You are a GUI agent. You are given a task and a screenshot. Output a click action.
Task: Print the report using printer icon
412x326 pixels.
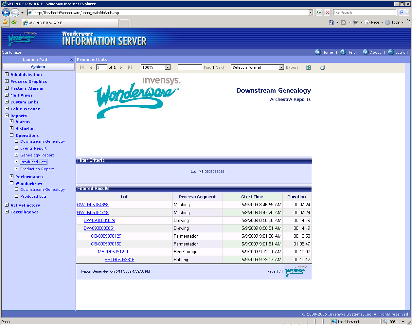[x=323, y=67]
